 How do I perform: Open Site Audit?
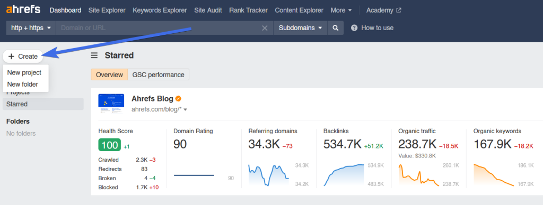point(208,11)
